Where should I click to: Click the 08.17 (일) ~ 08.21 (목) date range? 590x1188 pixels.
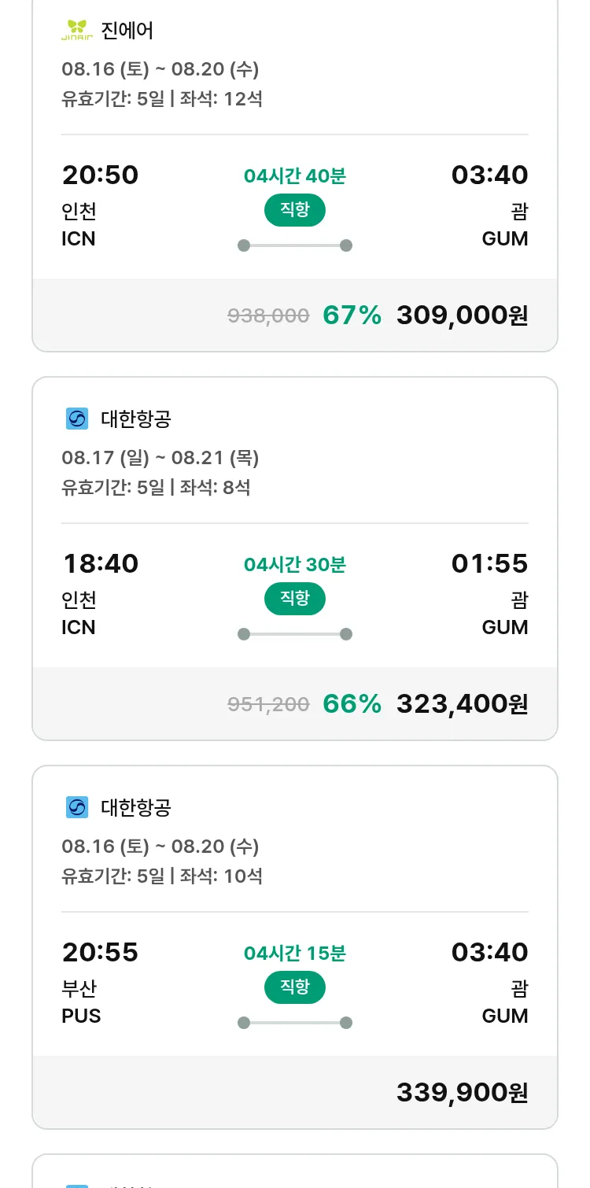[x=160, y=457]
